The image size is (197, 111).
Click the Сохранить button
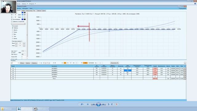click(x=34, y=63)
